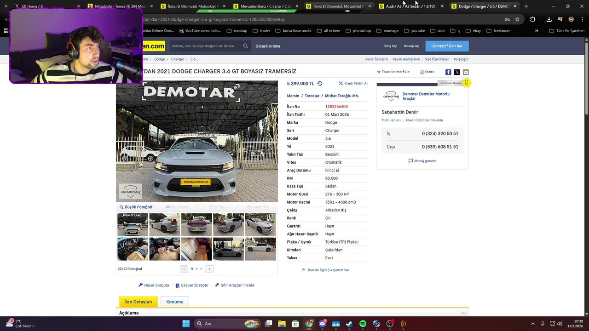The height and width of the screenshot is (331, 589).
Task: Click the Demotar seller logo
Action: click(391, 96)
